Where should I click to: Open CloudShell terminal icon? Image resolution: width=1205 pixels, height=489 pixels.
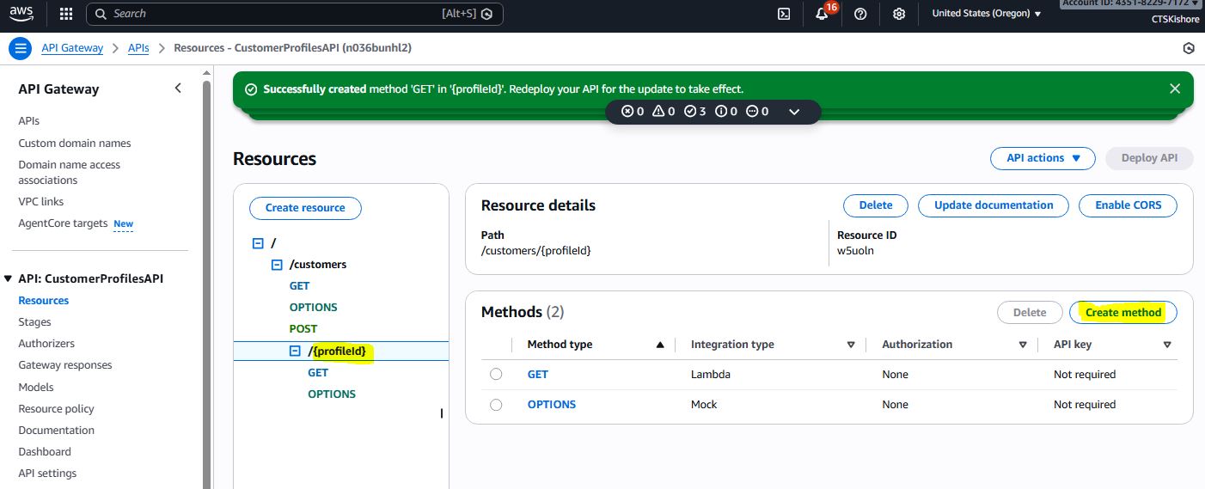pos(784,14)
